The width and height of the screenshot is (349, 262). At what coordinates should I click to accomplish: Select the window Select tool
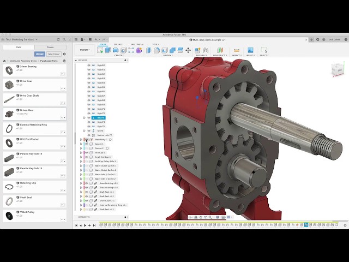coord(264,50)
